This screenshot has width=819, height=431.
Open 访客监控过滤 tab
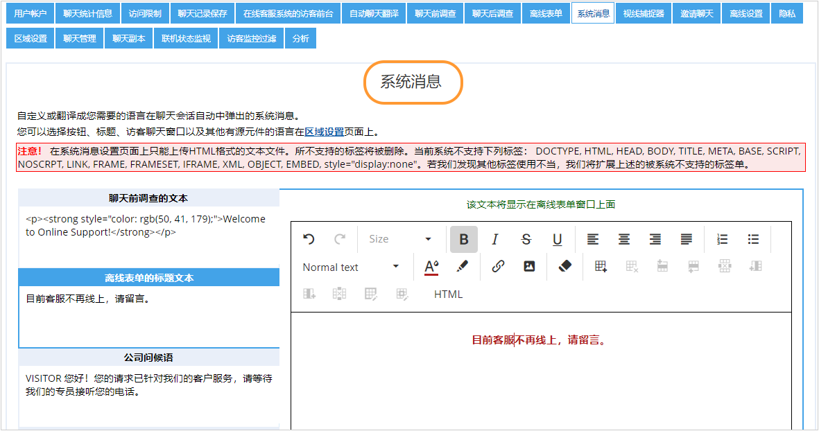251,39
